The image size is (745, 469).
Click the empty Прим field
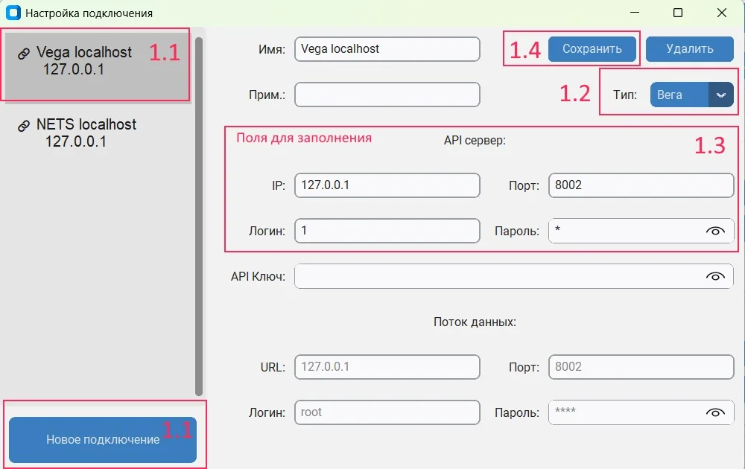point(387,95)
